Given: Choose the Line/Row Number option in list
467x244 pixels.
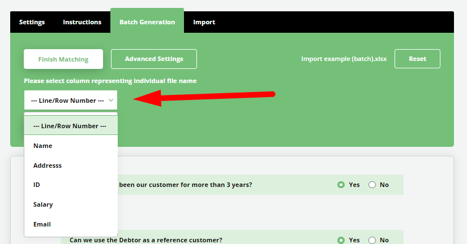Looking at the screenshot, I should click(70, 126).
